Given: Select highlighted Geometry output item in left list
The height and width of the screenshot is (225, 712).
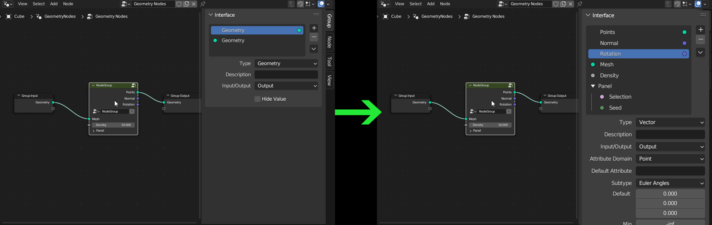Looking at the screenshot, I should point(257,30).
